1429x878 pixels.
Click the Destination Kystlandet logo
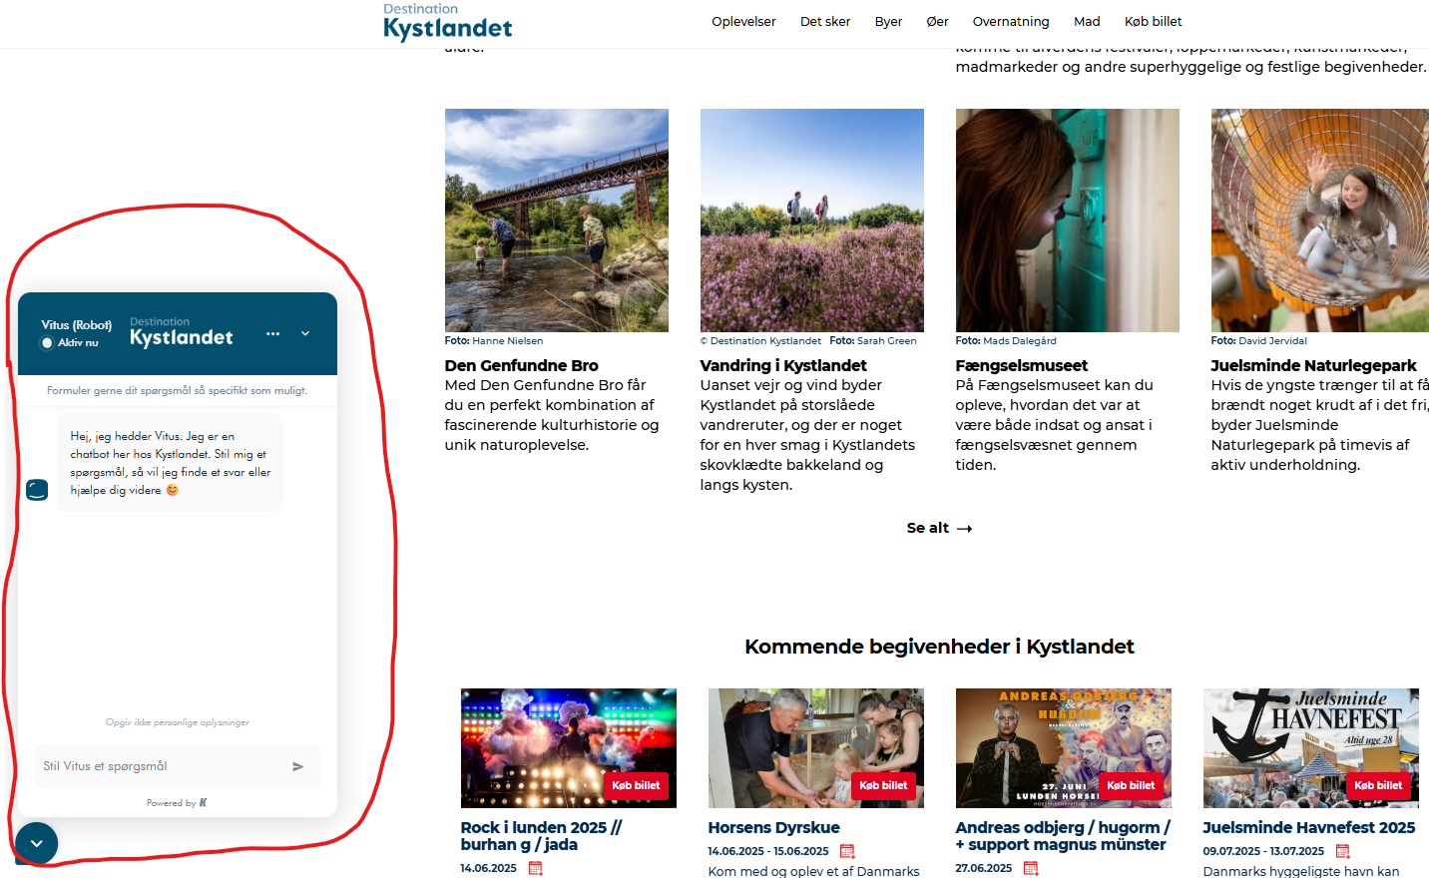coord(446,21)
